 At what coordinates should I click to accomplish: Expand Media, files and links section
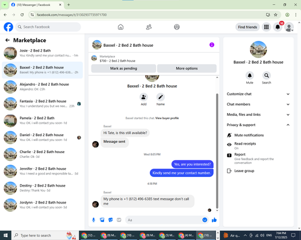click(x=258, y=115)
